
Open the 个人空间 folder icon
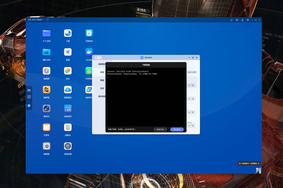tap(46, 33)
